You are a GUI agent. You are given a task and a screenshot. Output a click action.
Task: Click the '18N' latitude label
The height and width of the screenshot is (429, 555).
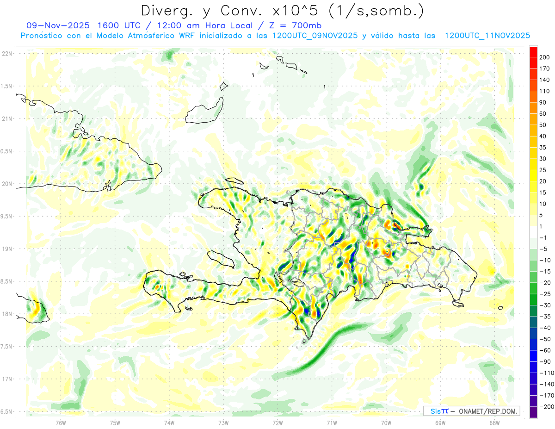7,314
